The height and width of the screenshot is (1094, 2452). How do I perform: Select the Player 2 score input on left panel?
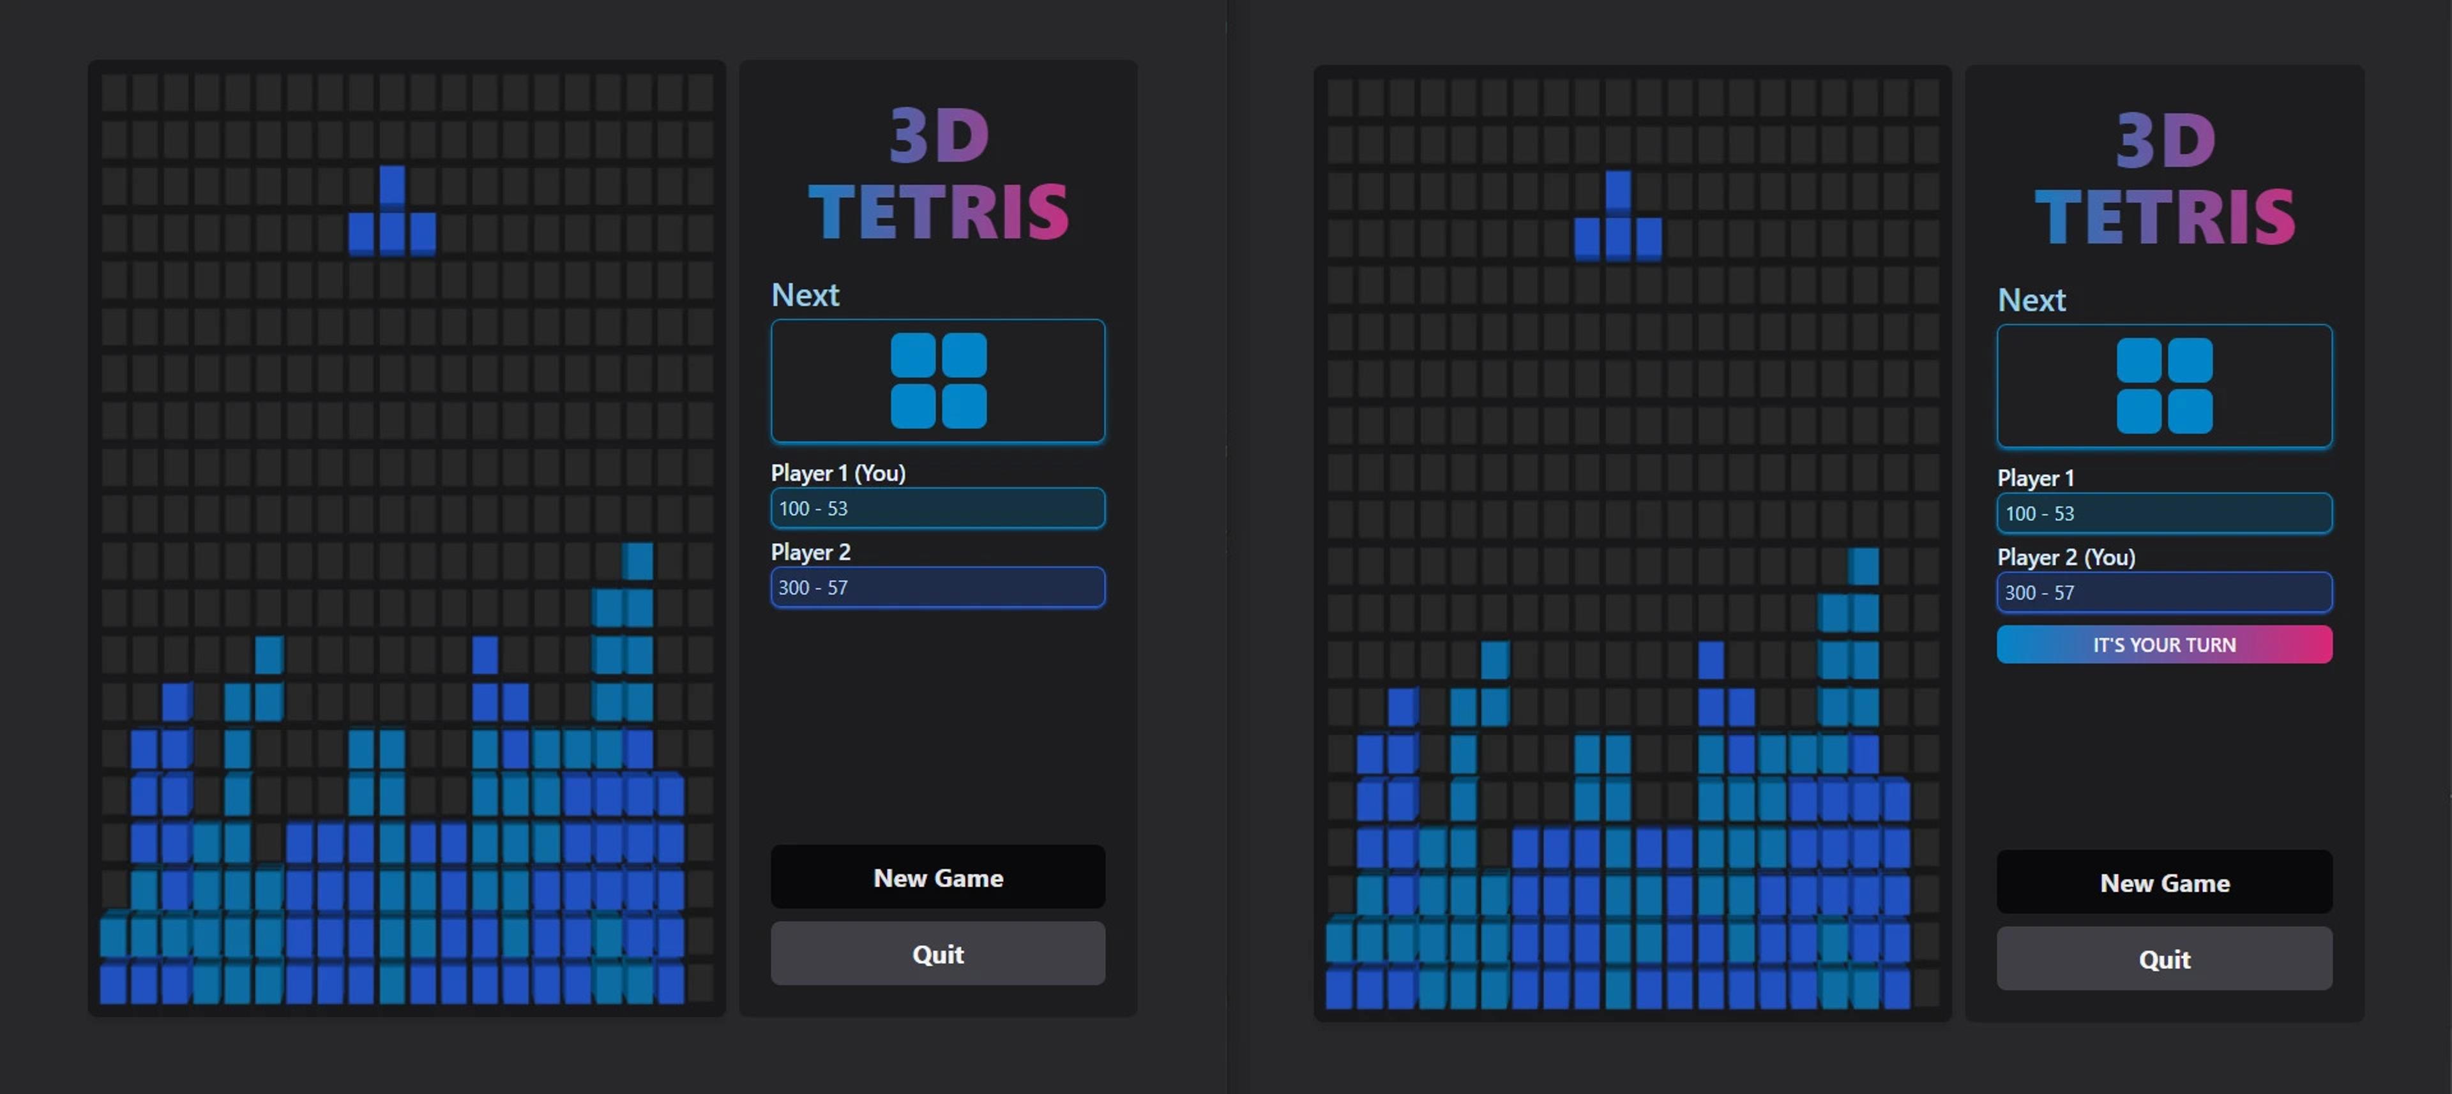tap(934, 588)
